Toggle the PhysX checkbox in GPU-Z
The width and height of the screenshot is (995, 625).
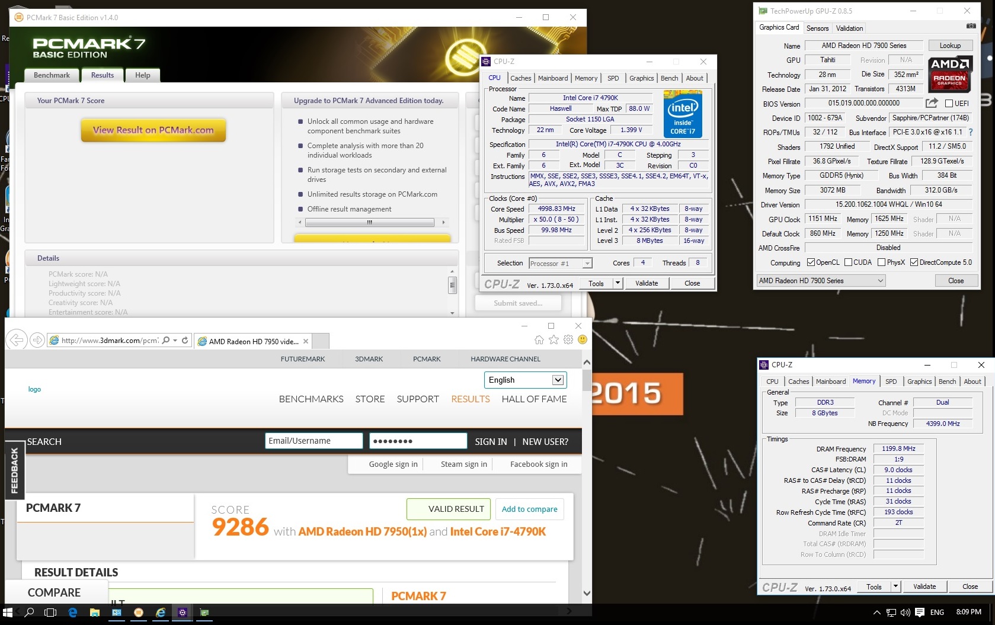(881, 262)
